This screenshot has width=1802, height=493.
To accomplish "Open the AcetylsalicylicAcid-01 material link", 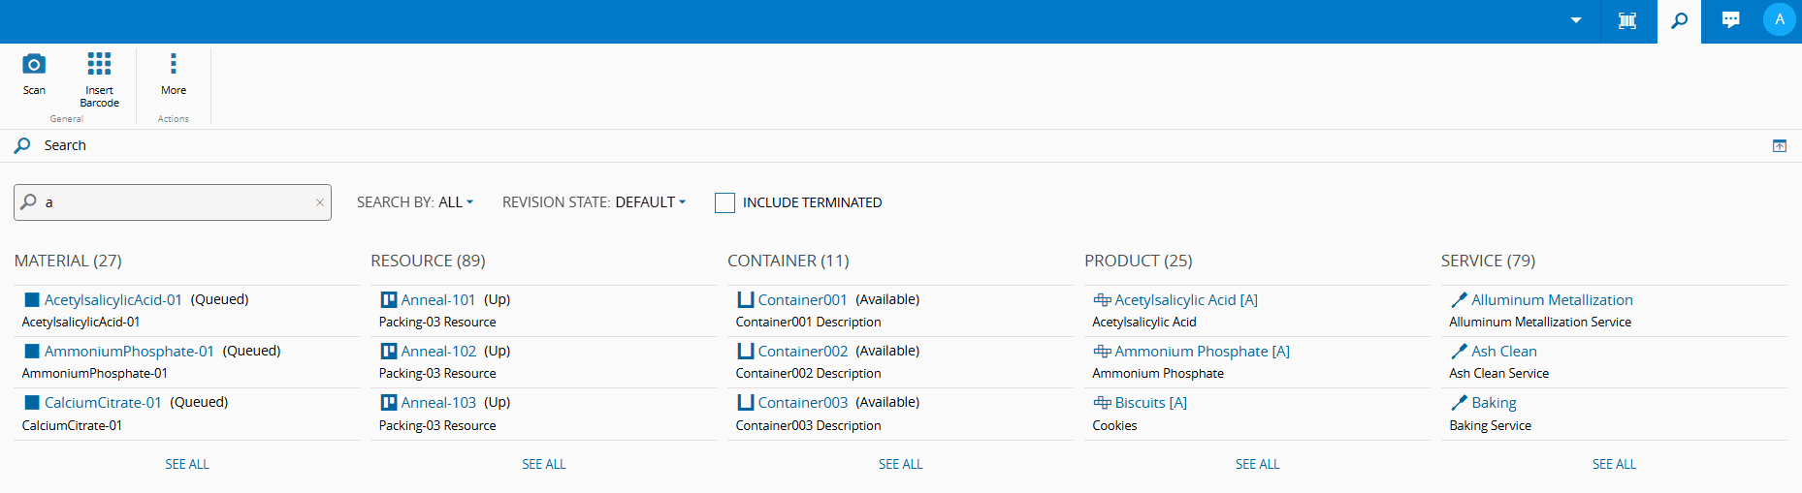I will [x=113, y=300].
